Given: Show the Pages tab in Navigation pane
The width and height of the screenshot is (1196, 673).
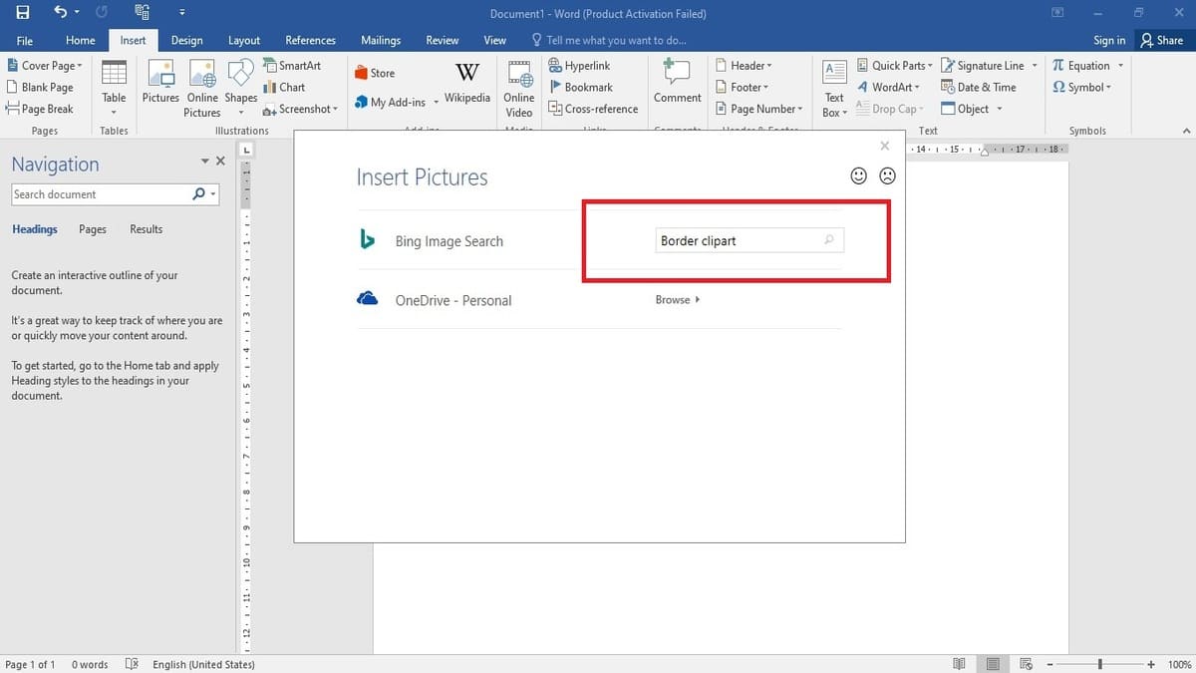Looking at the screenshot, I should [x=93, y=229].
